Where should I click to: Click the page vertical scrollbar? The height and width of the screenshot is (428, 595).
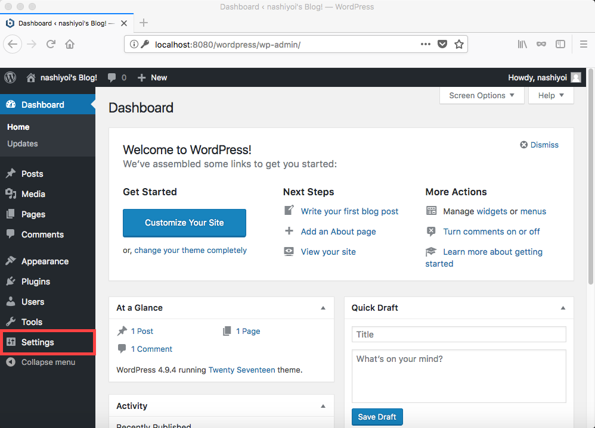pyautogui.click(x=590, y=177)
